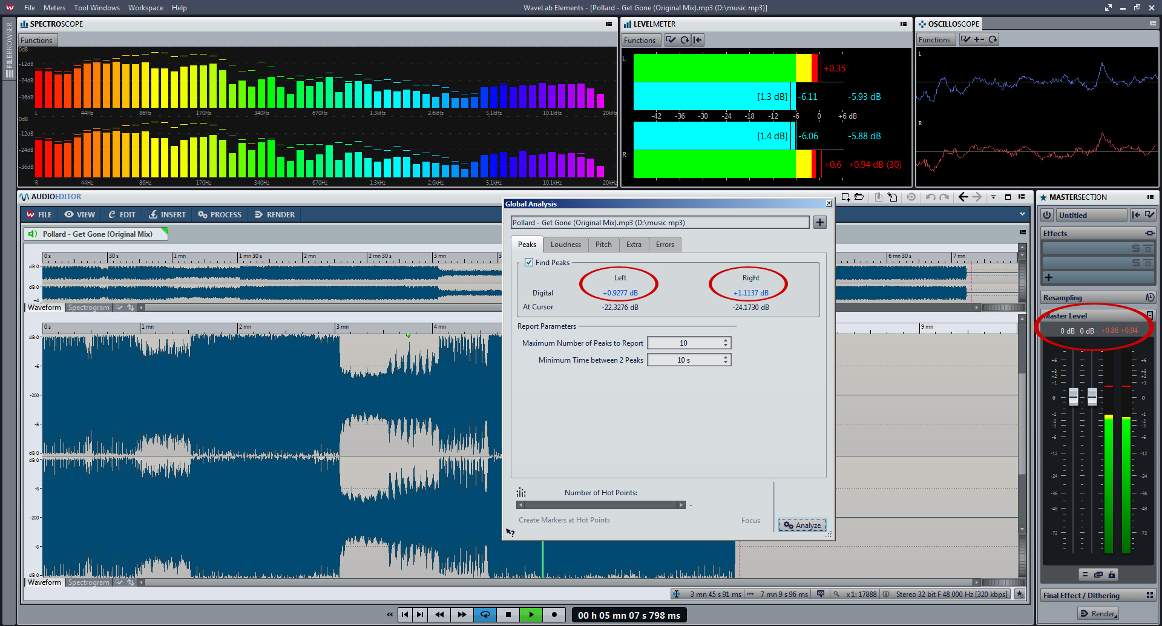Open the Spectroscope Functions dropdown
The width and height of the screenshot is (1162, 626).
pyautogui.click(x=36, y=41)
